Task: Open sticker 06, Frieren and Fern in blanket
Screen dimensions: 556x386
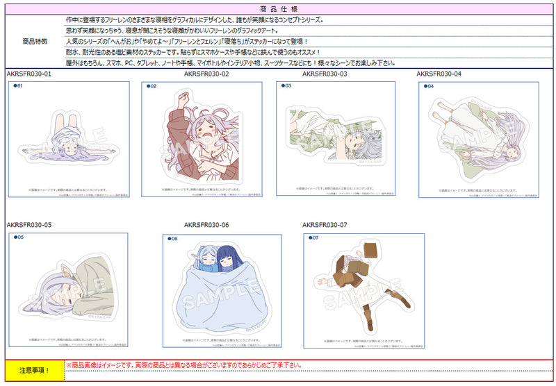Action: point(222,291)
